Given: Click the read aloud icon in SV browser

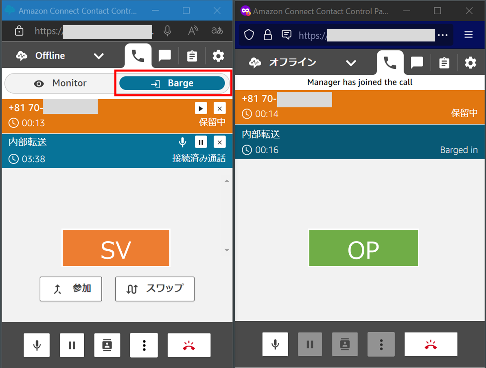Looking at the screenshot, I should click(193, 30).
